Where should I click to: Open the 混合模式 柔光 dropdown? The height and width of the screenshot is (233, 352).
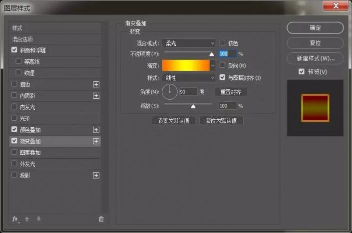point(189,43)
